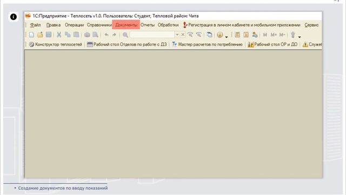Open Рабочий стол Отделов по работе с ДЗ
The width and height of the screenshot is (346, 195).
(x=127, y=44)
